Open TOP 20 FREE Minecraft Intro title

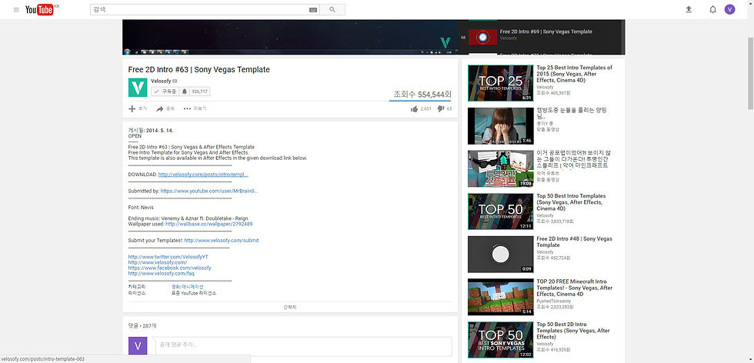pos(575,288)
